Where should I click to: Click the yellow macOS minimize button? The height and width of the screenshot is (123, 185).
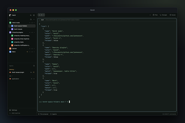tap(13, 10)
